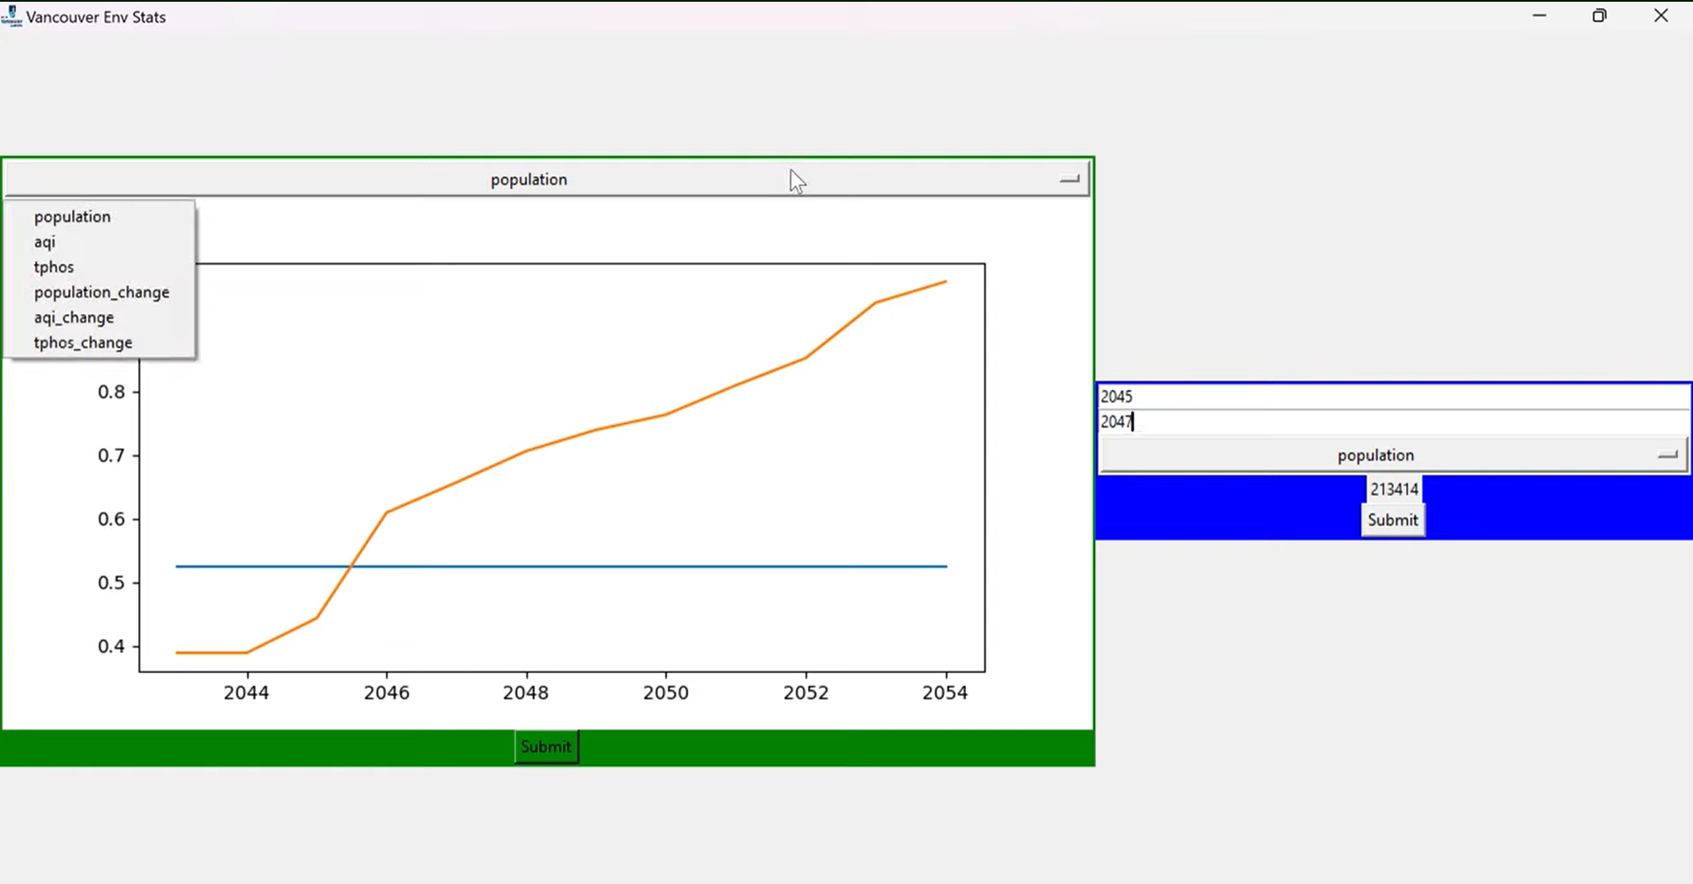Click the x-axis label 2050
This screenshot has width=1693, height=884.
pyautogui.click(x=666, y=693)
